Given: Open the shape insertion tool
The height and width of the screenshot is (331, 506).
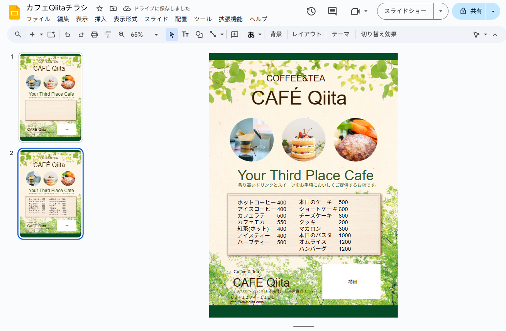Looking at the screenshot, I should coord(199,34).
